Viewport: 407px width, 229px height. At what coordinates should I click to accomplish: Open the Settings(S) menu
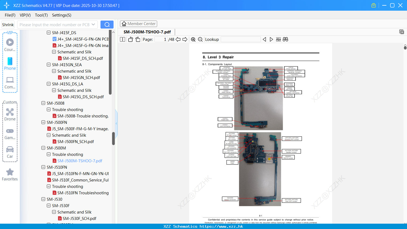tap(62, 15)
